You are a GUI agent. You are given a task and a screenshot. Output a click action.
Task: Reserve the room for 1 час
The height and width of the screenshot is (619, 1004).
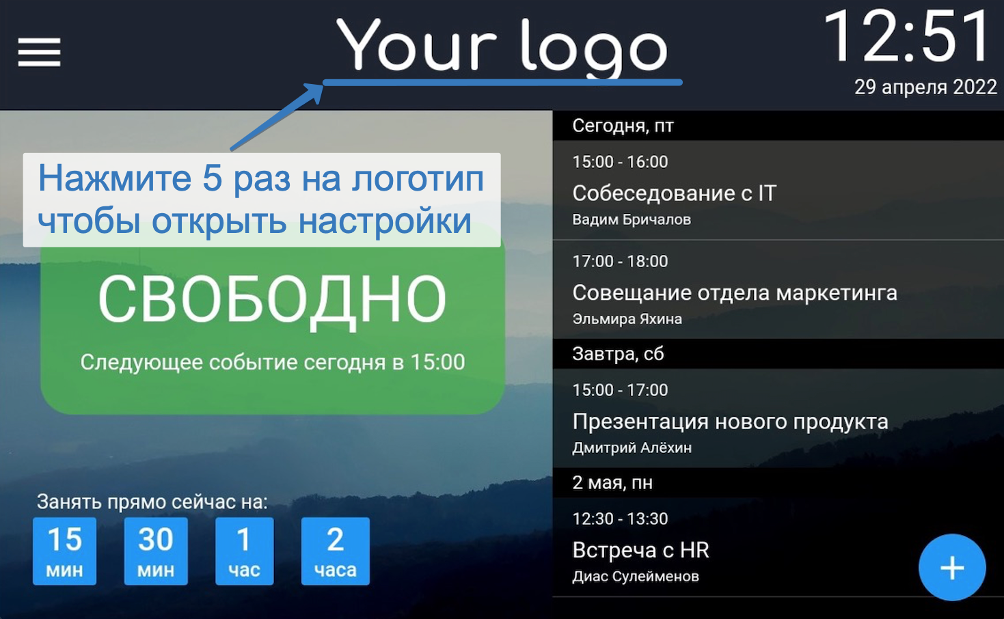click(244, 551)
